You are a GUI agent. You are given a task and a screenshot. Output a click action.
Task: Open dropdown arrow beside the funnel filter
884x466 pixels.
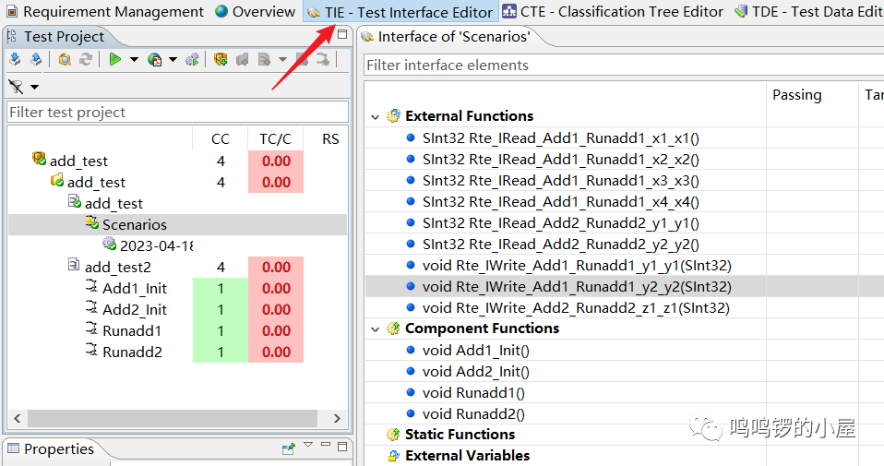(x=35, y=87)
